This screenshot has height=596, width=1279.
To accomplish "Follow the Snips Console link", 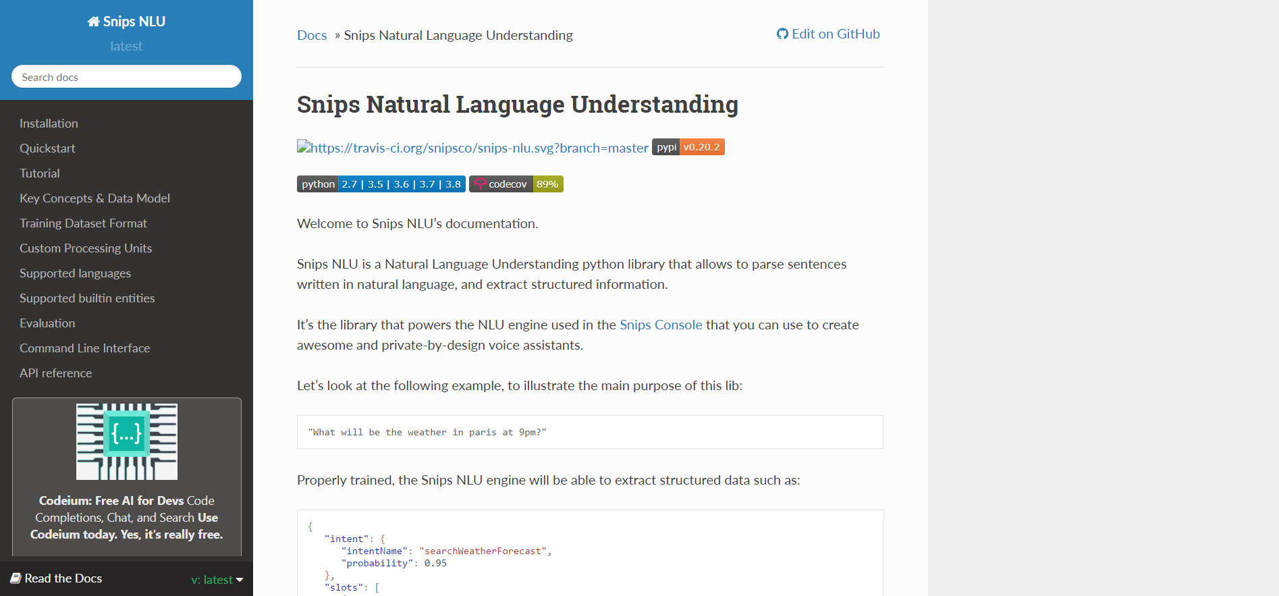I will pyautogui.click(x=661, y=325).
